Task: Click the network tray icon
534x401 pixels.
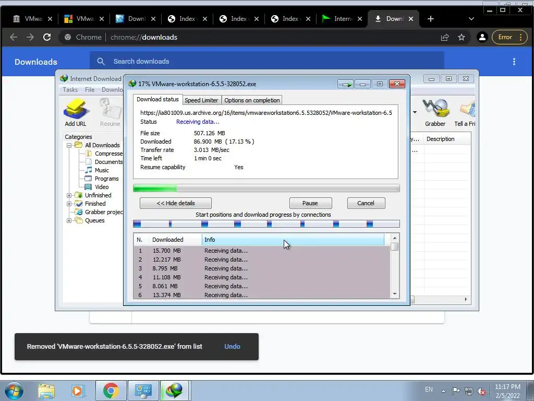Action: click(469, 391)
